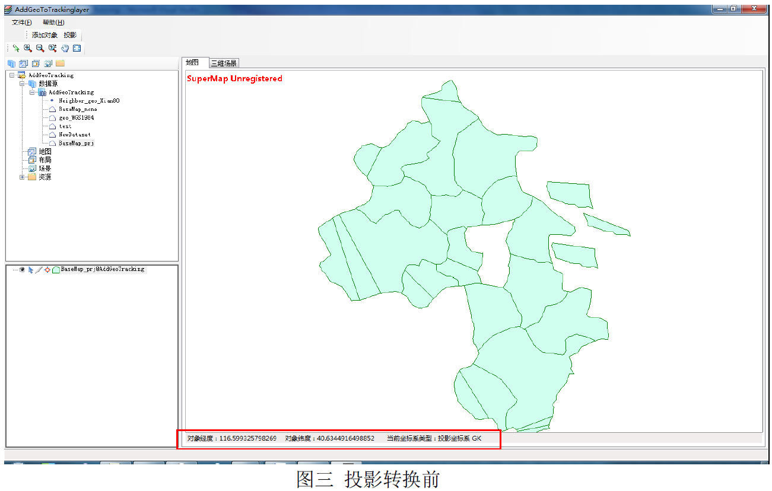Click the 对象纬度 value 40.6344916498852

tap(346, 439)
